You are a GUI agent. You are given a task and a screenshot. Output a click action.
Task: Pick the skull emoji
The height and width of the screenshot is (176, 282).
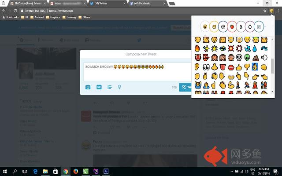[x=239, y=57]
